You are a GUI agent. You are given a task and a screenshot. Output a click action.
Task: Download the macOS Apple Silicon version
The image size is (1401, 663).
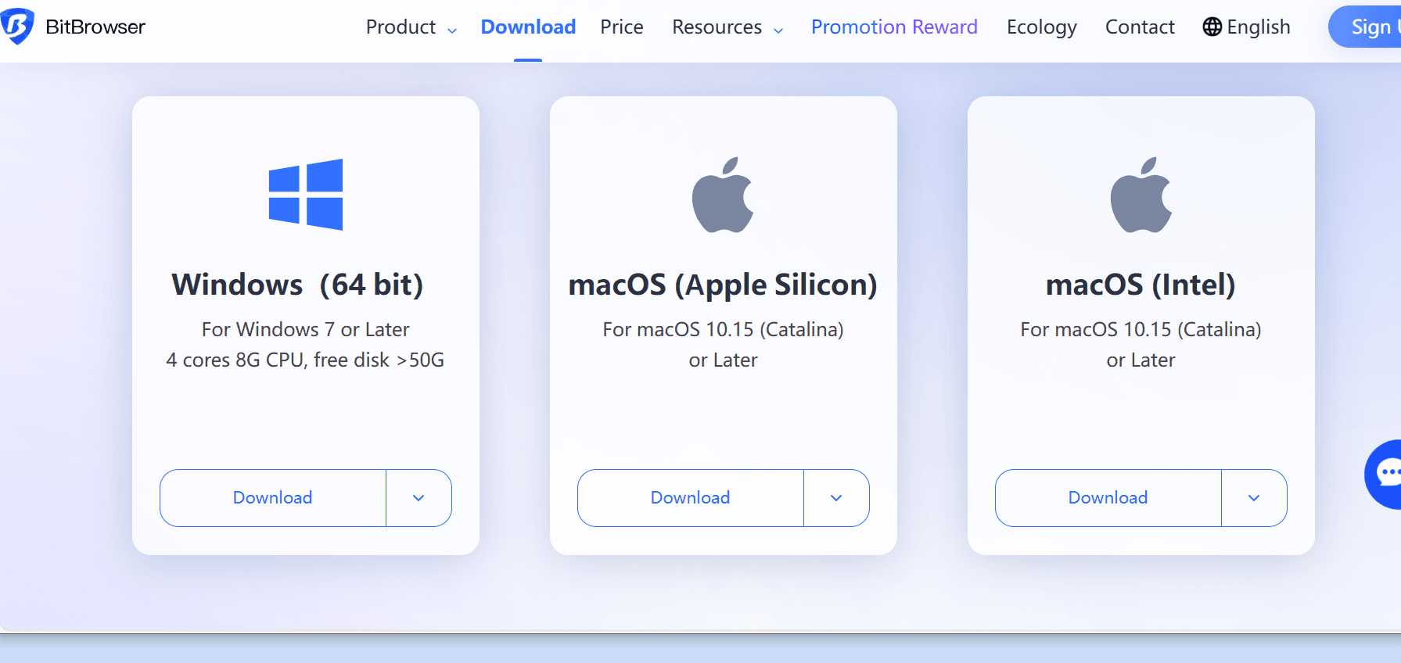coord(691,498)
